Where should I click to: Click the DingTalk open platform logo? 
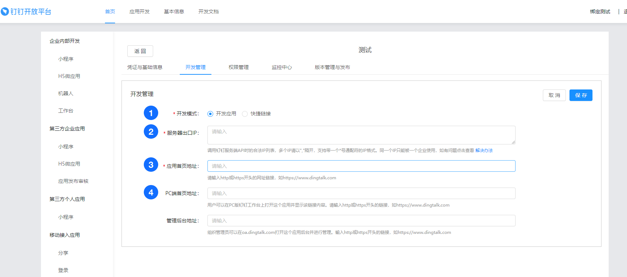pyautogui.click(x=26, y=11)
